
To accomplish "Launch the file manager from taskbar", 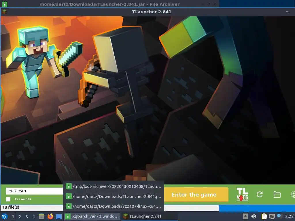I will coord(41,216).
